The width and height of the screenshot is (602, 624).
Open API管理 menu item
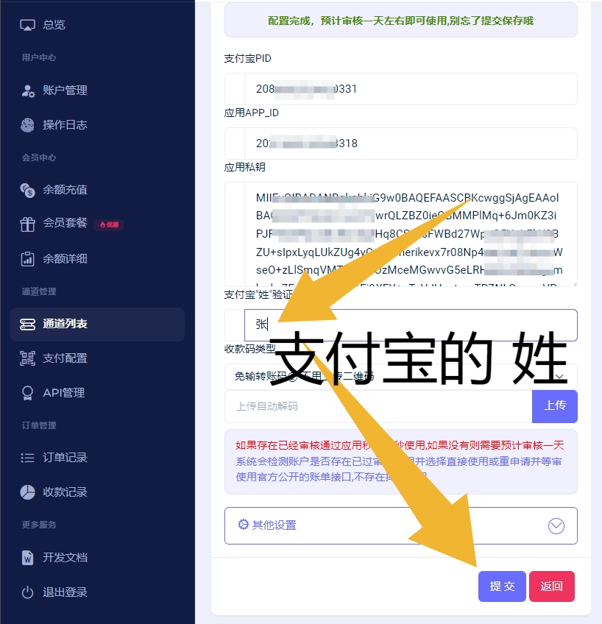[64, 393]
